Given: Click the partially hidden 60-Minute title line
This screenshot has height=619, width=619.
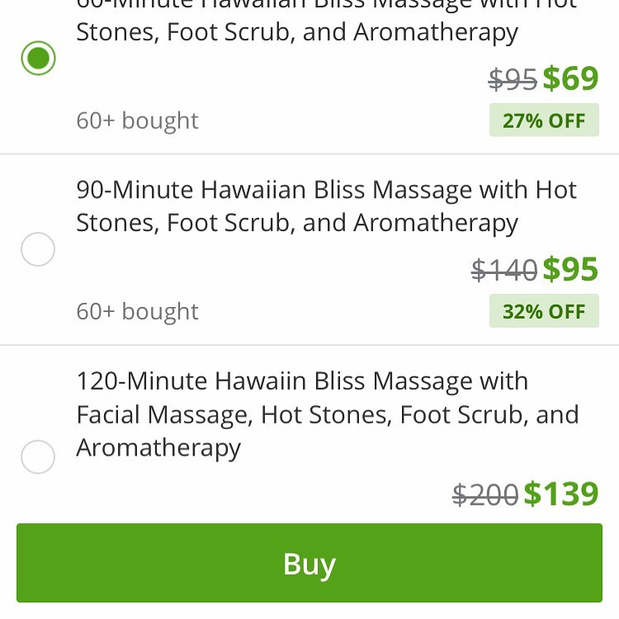Looking at the screenshot, I should click(x=326, y=5).
